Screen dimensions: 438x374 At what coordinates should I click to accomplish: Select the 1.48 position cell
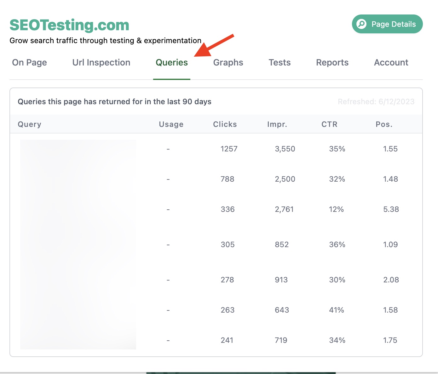tap(391, 179)
